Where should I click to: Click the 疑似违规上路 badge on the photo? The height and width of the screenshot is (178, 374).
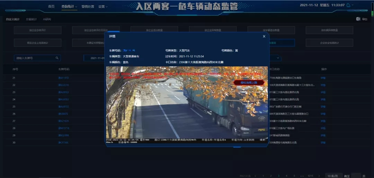pyautogui.click(x=249, y=83)
